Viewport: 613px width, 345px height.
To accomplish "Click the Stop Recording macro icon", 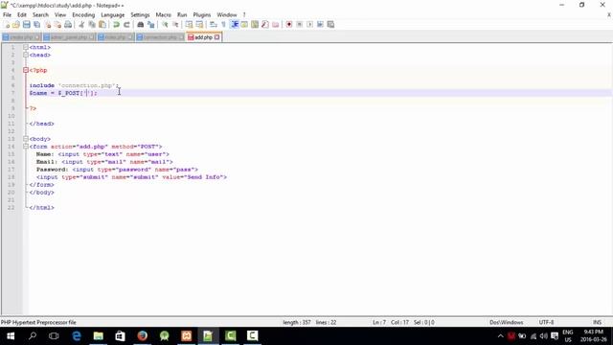I will (x=300, y=25).
